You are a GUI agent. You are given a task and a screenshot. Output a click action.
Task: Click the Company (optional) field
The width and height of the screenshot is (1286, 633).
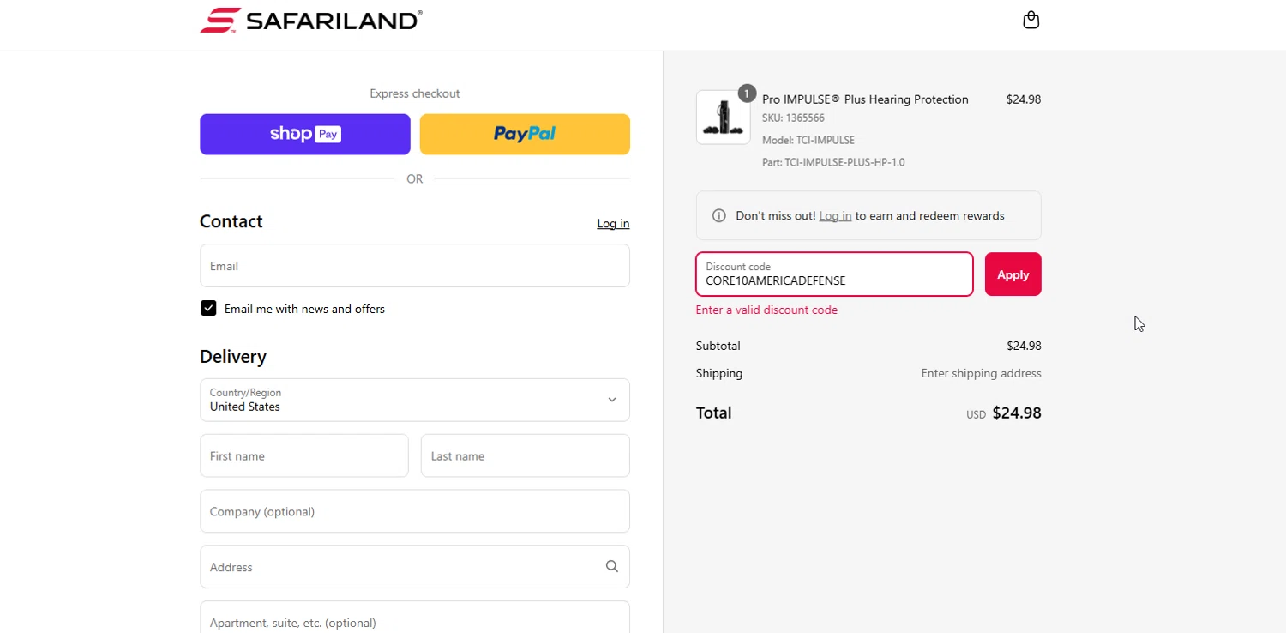pos(415,511)
